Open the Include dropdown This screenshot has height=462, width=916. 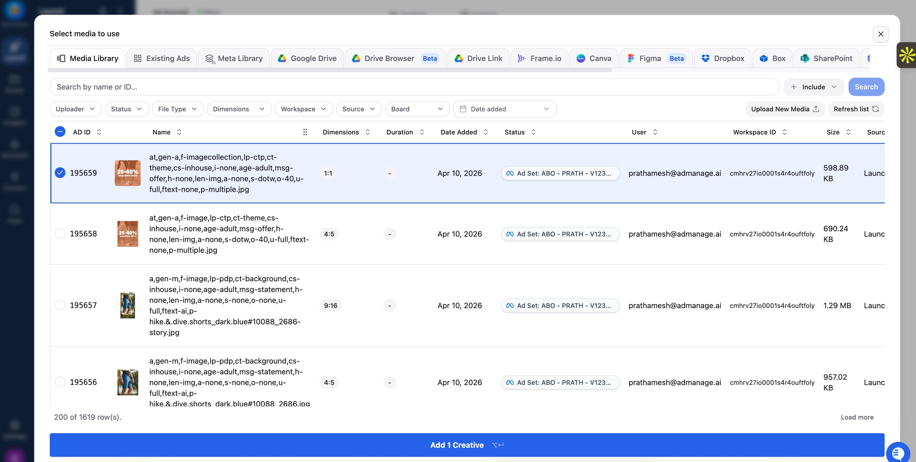813,87
